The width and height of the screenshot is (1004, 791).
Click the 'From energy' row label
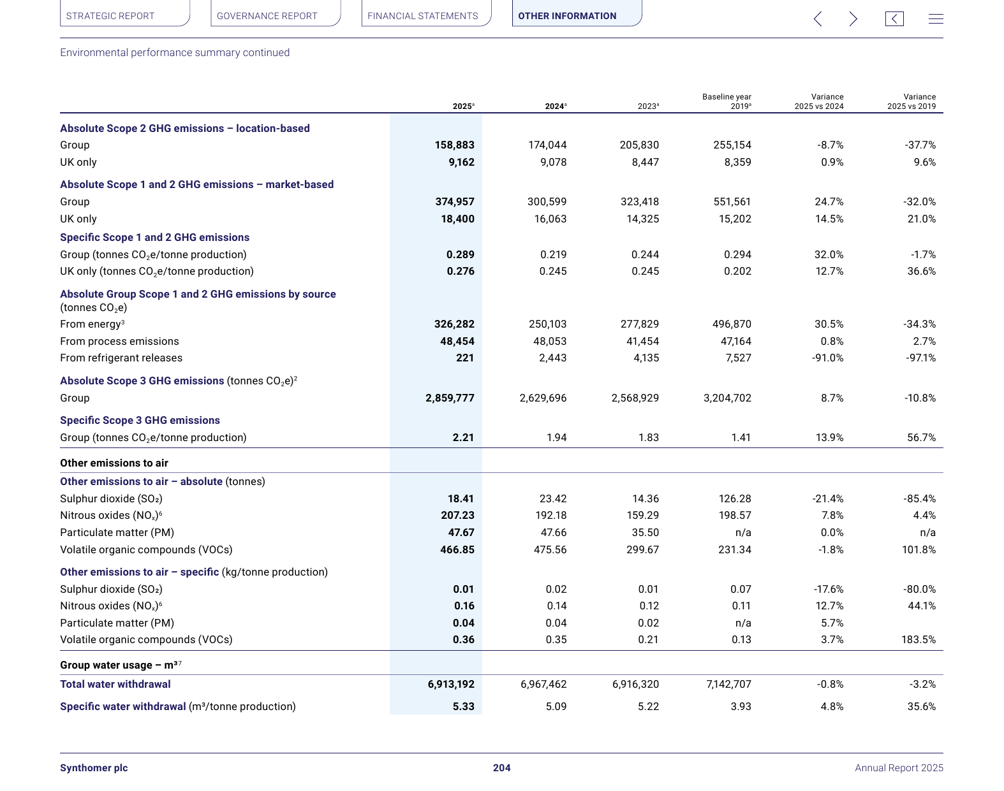coord(92,324)
